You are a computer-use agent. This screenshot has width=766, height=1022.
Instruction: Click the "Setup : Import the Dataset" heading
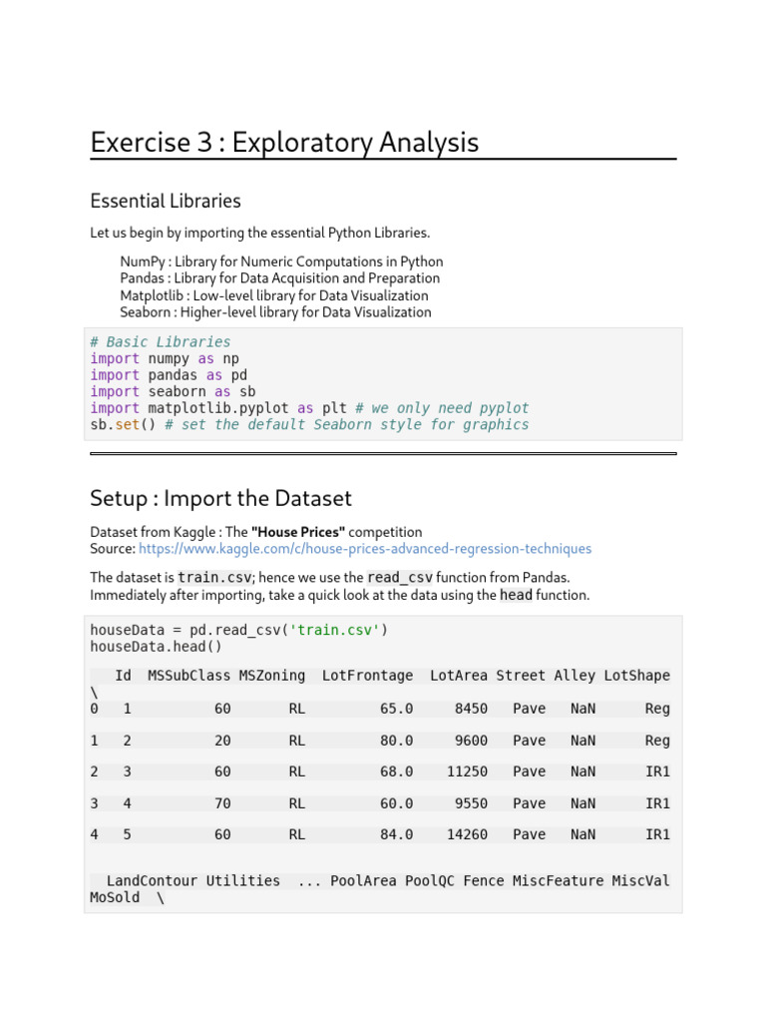pyautogui.click(x=220, y=498)
